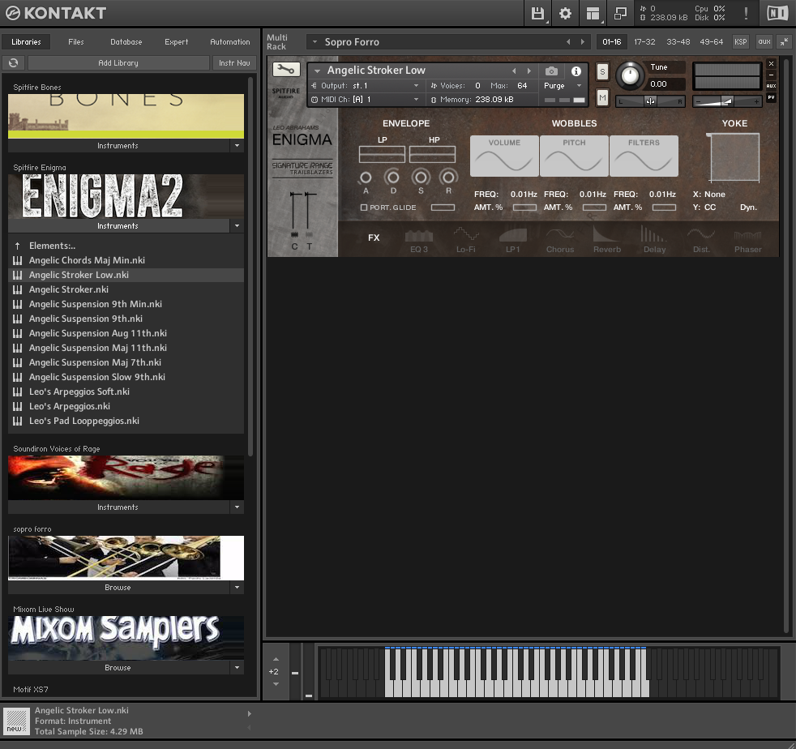Open Angelic Chords Maj Min.nki

87,260
